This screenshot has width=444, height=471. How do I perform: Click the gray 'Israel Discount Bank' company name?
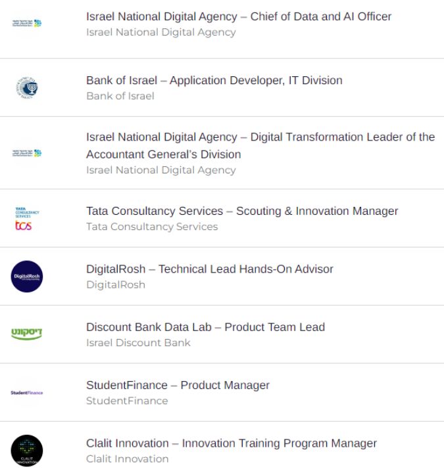[x=138, y=343]
